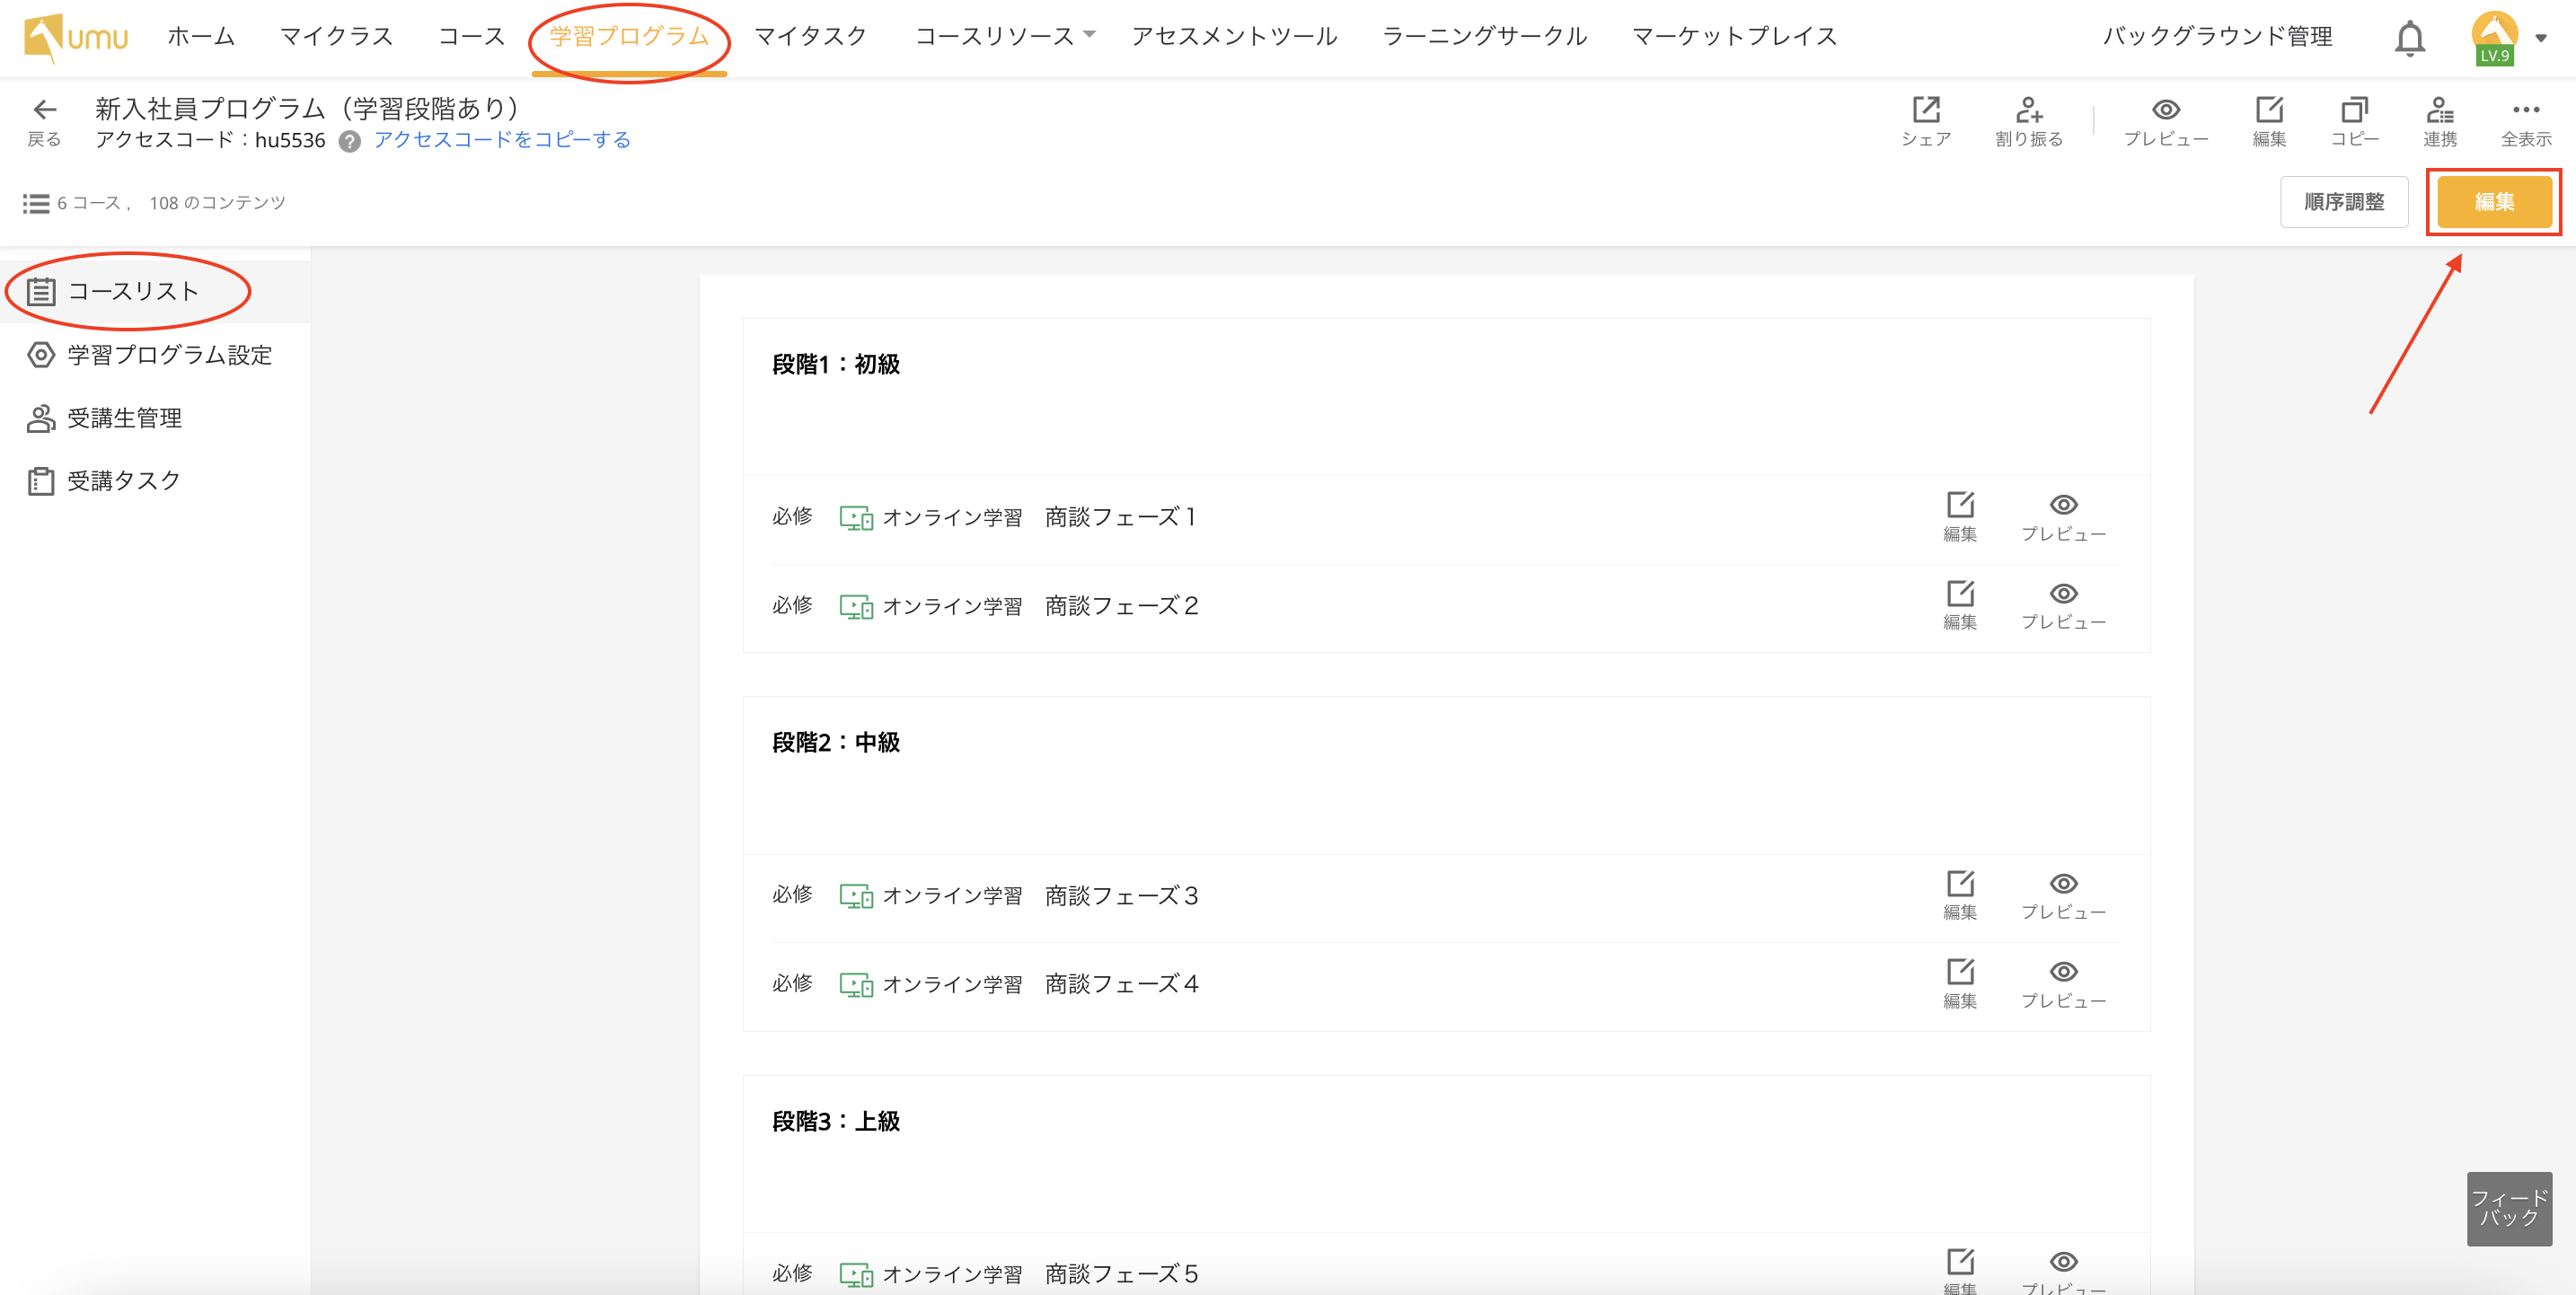
Task: Preview 商談フェーズ2 via eye icon
Action: click(2062, 594)
